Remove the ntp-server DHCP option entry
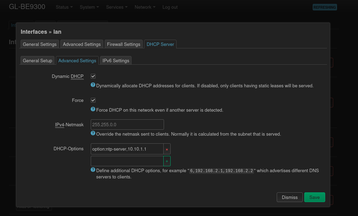The image size is (358, 216). point(167,149)
